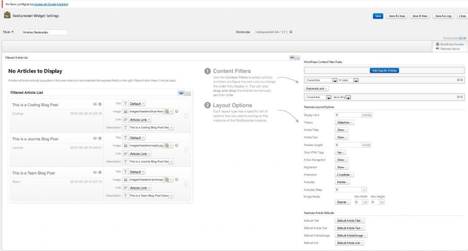Image resolution: width=468 pixels, height=251 pixels.
Task: Click left circle icon in 'is today' filter row
Action: [x=458, y=80]
